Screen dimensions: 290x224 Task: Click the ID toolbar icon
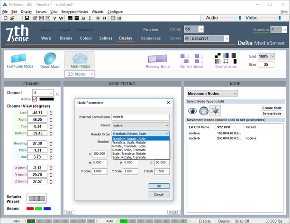click(119, 18)
